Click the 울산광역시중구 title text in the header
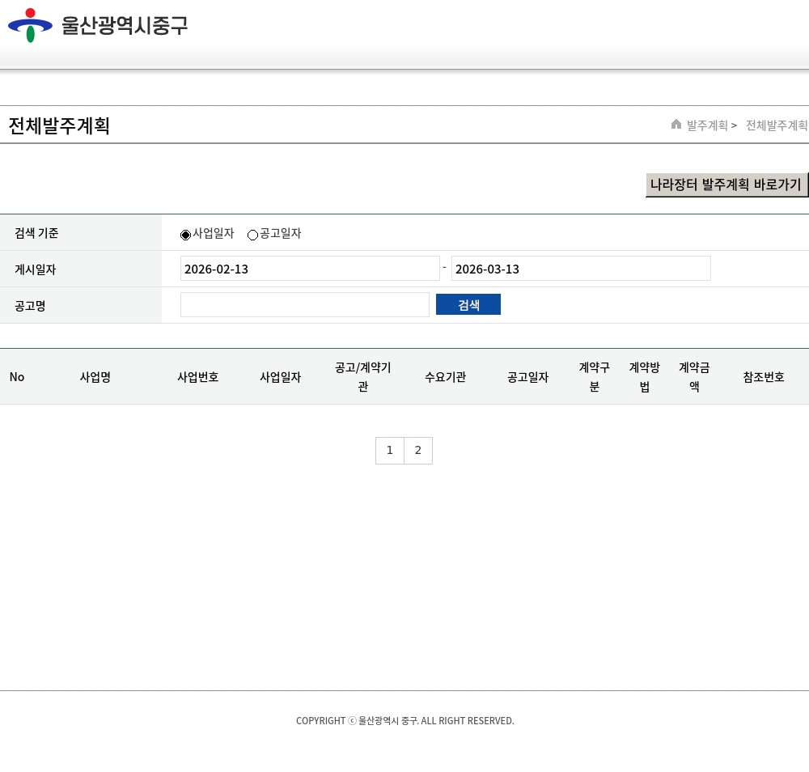809x772 pixels. coord(125,25)
